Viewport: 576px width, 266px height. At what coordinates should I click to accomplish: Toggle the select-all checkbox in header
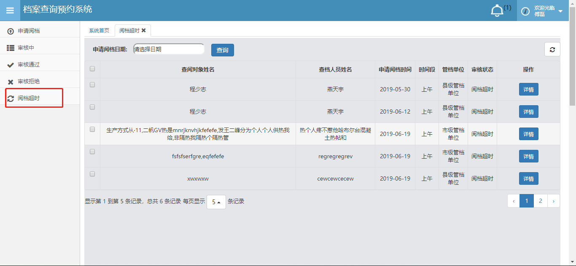click(92, 69)
